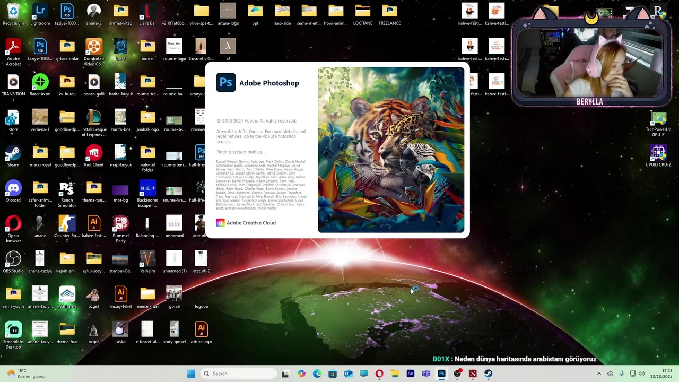Select the sema-yayin folder icon
Image resolution: width=679 pixels, height=382 pixels.
tap(13, 298)
